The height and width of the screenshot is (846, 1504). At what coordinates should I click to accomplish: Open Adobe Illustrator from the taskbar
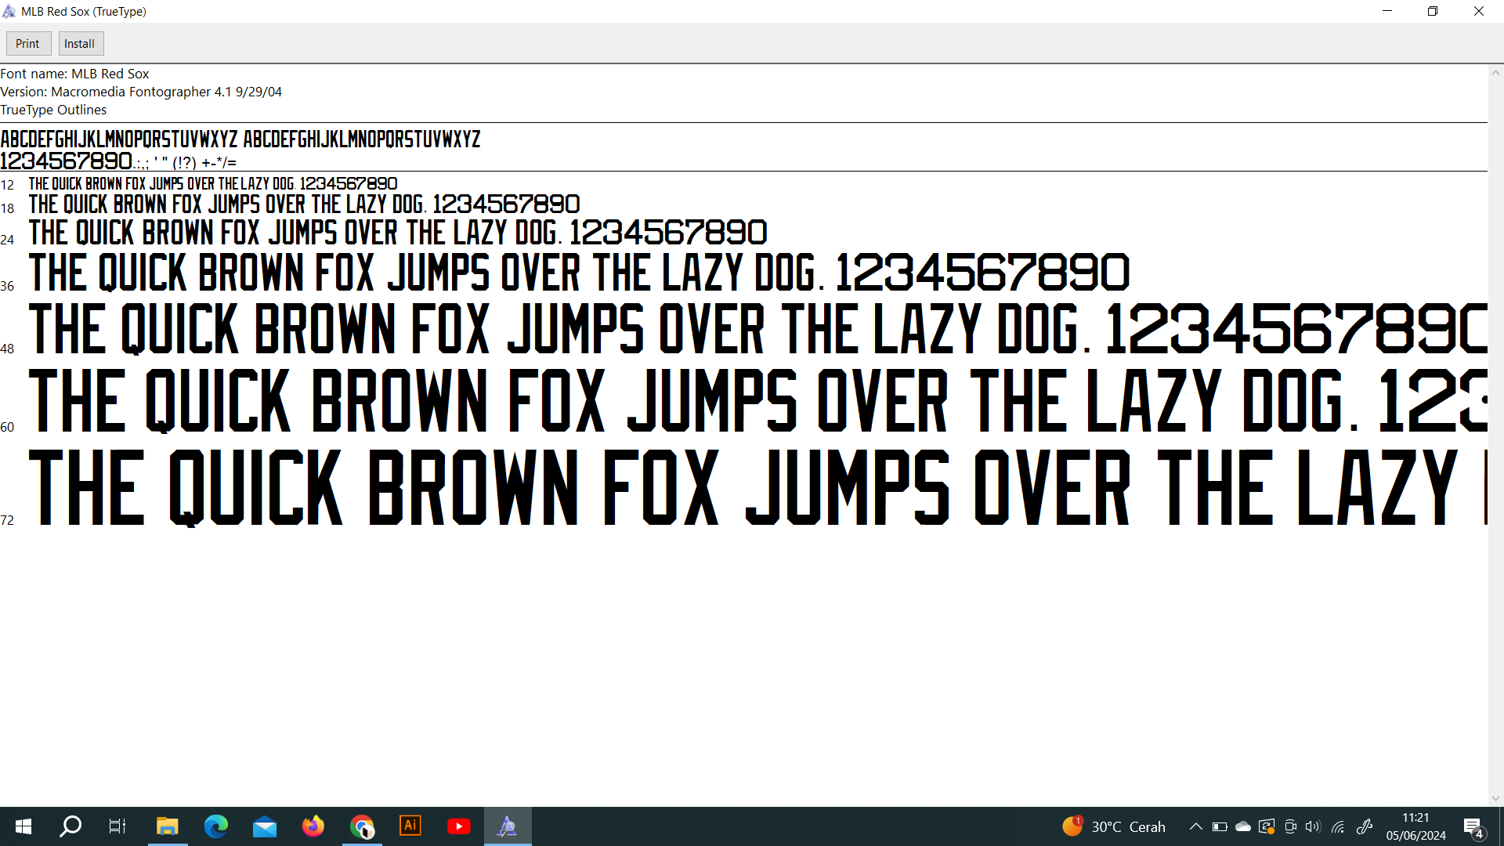tap(410, 826)
